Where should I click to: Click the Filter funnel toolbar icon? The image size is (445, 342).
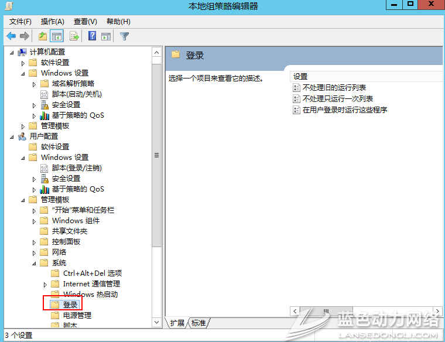click(124, 36)
